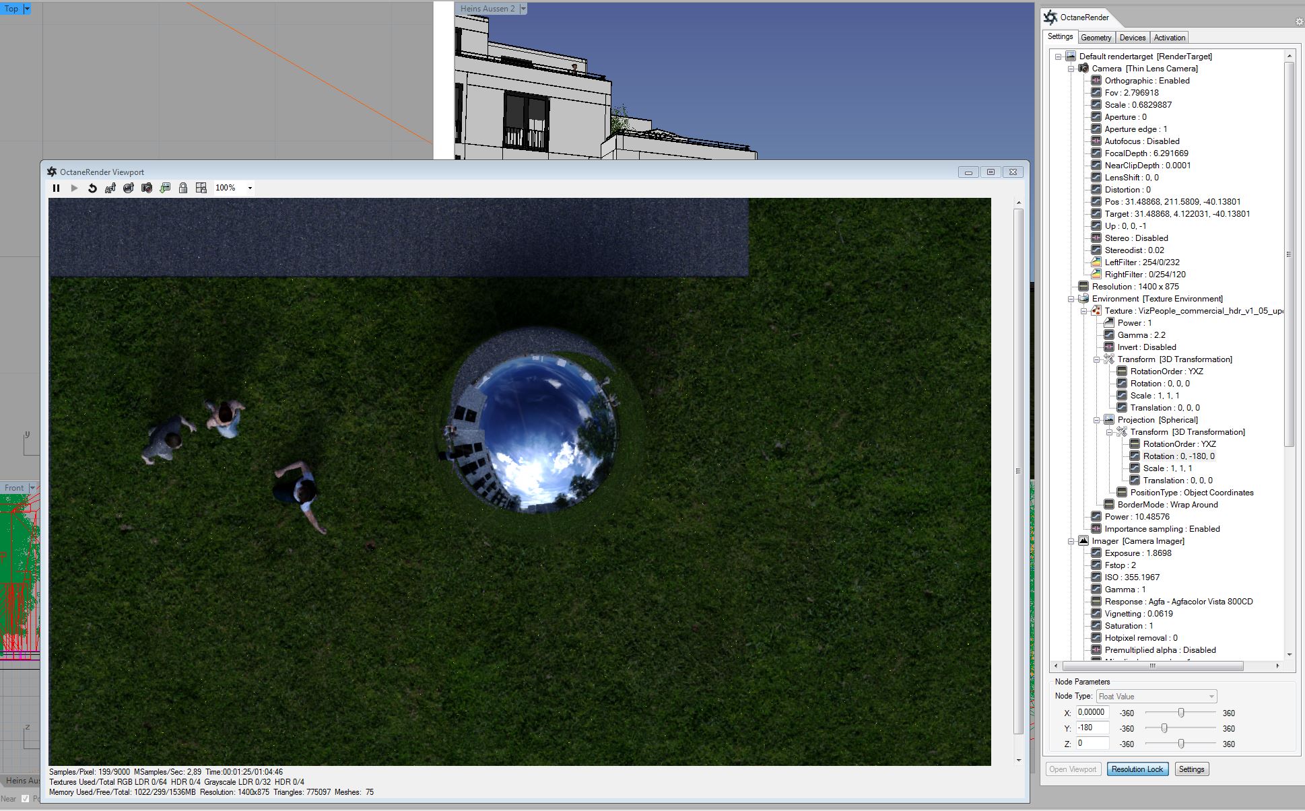The image size is (1305, 811).
Task: Select Importance sampling : Enabled entry
Action: pos(1162,529)
